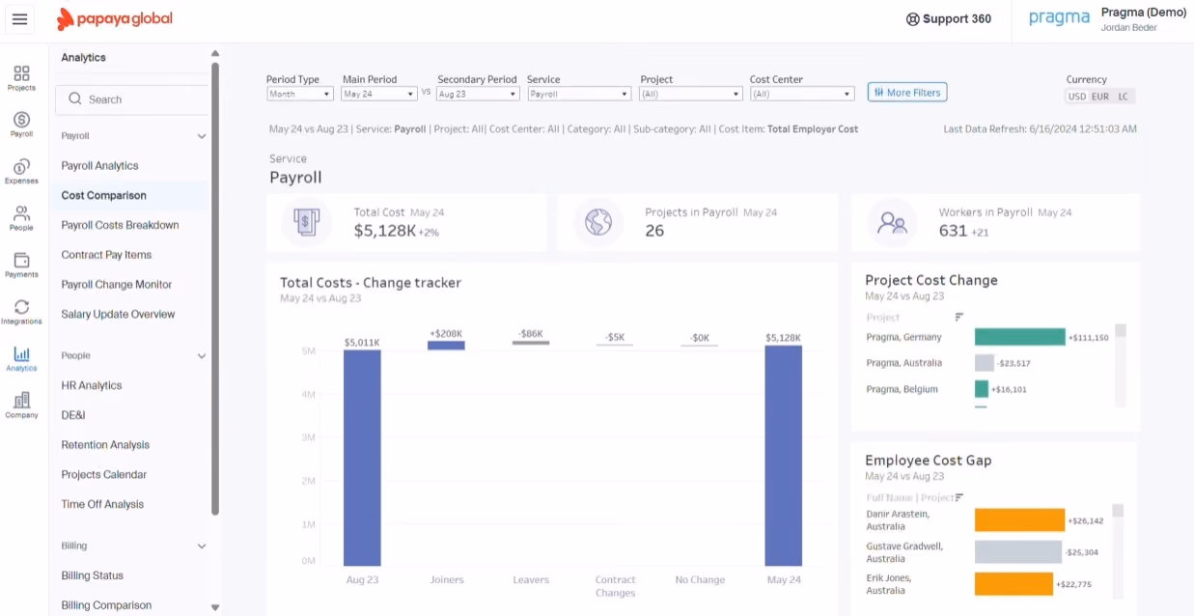Open Salary Update Overview link
Viewport: 1194px width, 616px height.
[118, 314]
